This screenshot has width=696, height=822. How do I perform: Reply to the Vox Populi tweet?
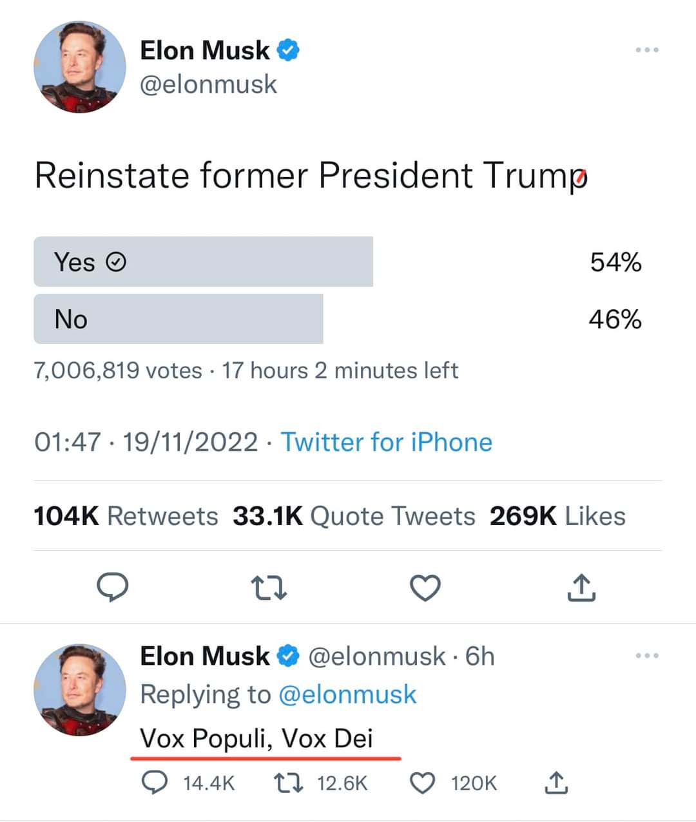coord(154,783)
